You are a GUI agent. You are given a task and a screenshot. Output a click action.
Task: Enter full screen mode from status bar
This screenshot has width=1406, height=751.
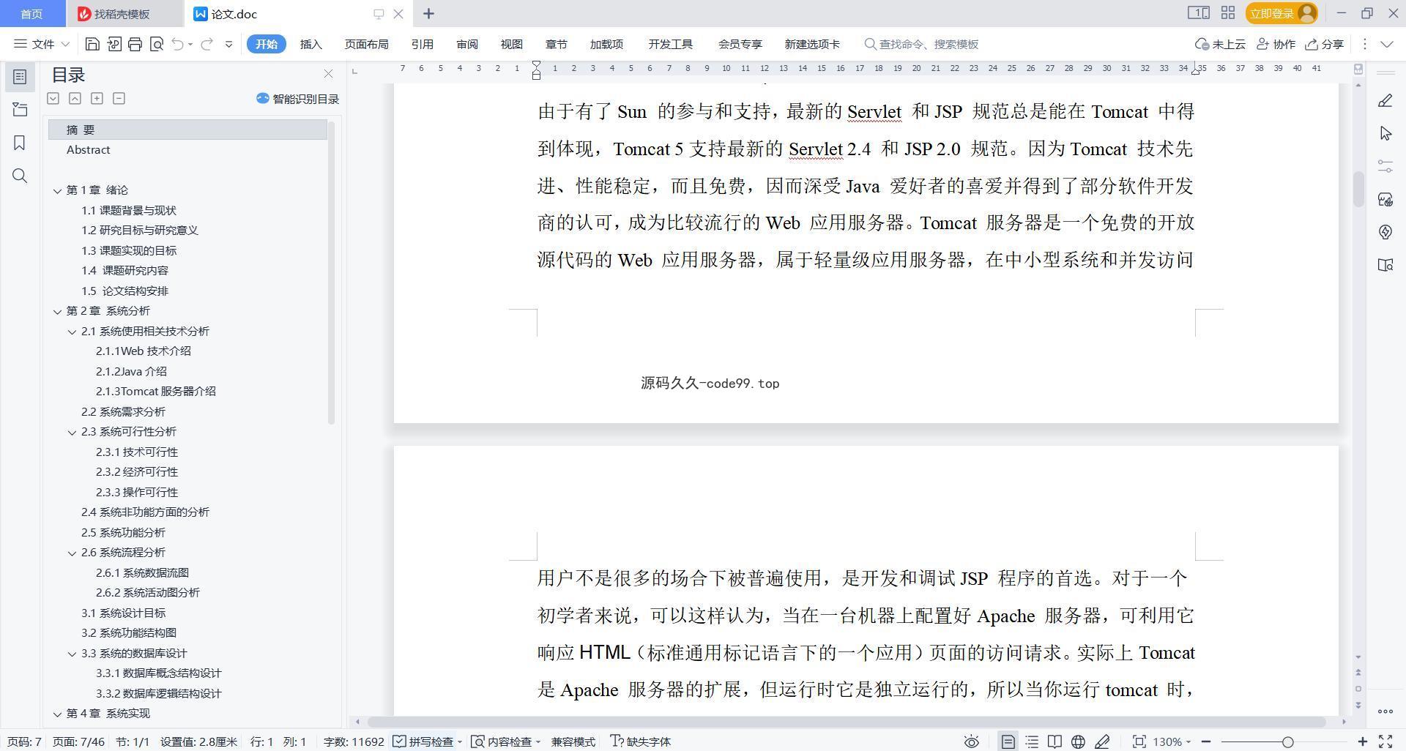[x=1385, y=741]
